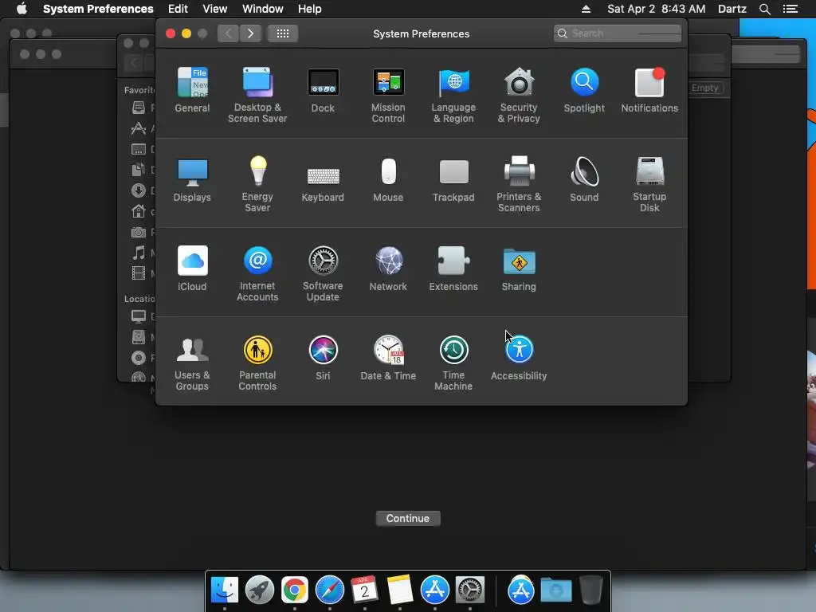The height and width of the screenshot is (612, 816).
Task: Open Finder from the Dock
Action: pos(224,590)
